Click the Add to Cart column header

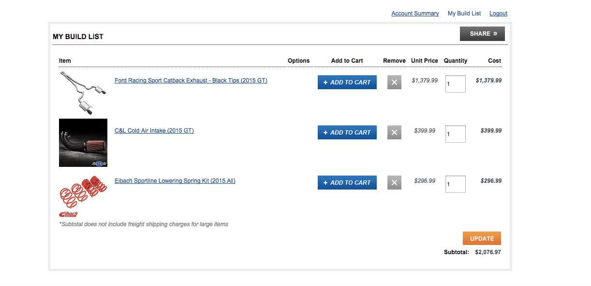coord(347,61)
